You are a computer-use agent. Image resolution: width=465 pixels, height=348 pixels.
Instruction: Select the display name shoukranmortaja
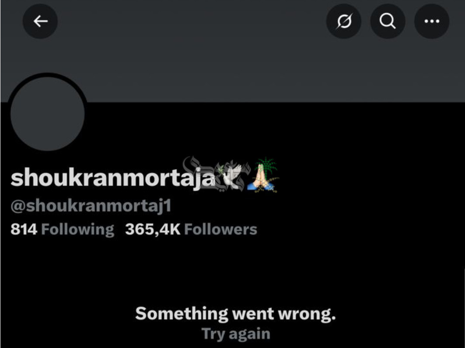113,178
